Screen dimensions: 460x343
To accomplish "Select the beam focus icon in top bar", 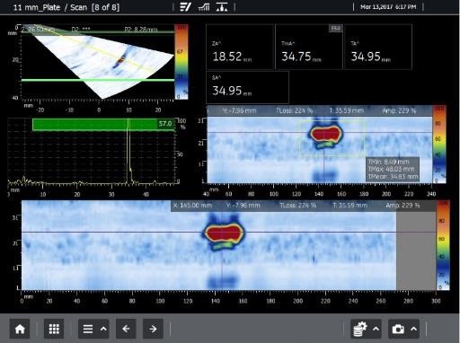I will [x=222, y=7].
